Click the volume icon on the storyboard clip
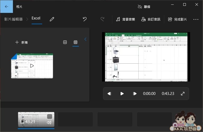203x132 pixels. pyautogui.click(x=49, y=122)
